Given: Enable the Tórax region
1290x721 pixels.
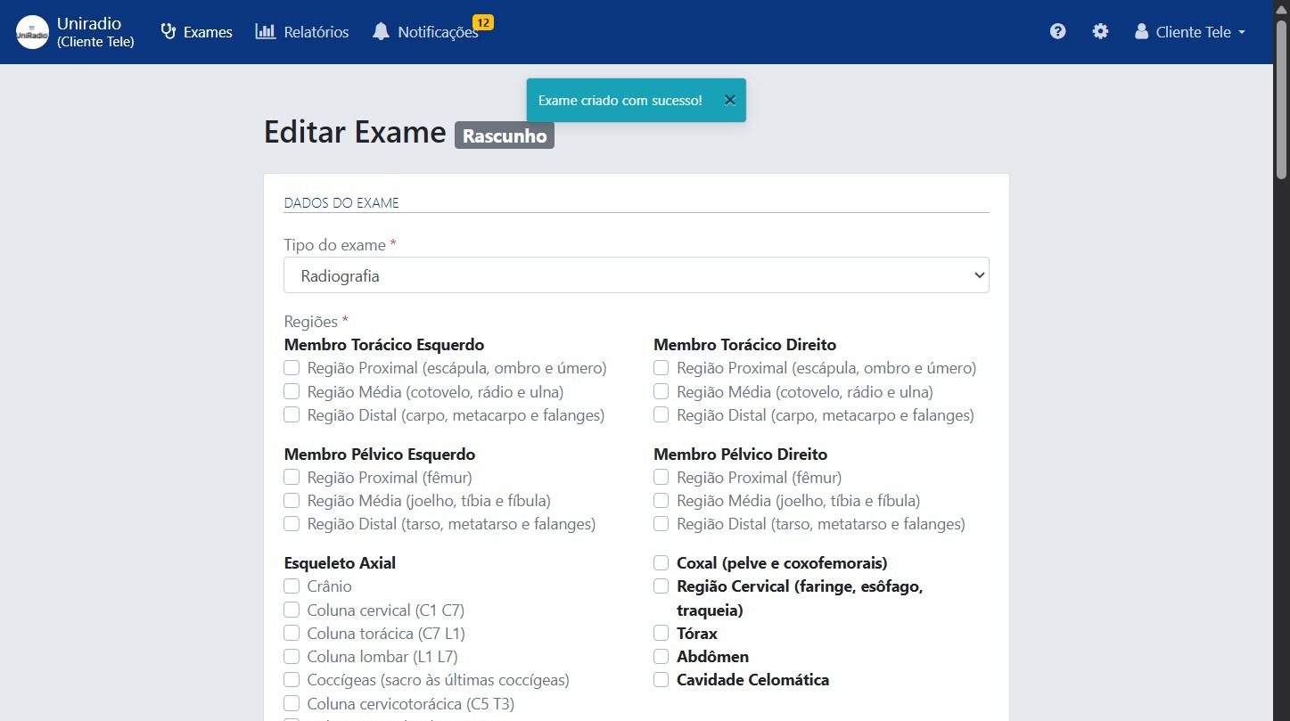Looking at the screenshot, I should [x=661, y=633].
